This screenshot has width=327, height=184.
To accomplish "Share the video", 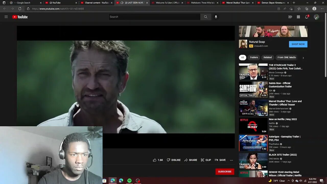I will pyautogui.click(x=191, y=160).
